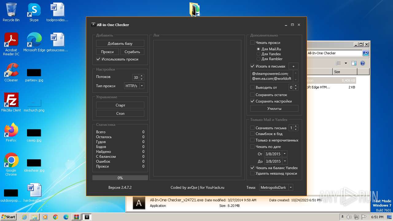Open Edge taskbar icon
This screenshot has width=393, height=221.
pos(66,217)
